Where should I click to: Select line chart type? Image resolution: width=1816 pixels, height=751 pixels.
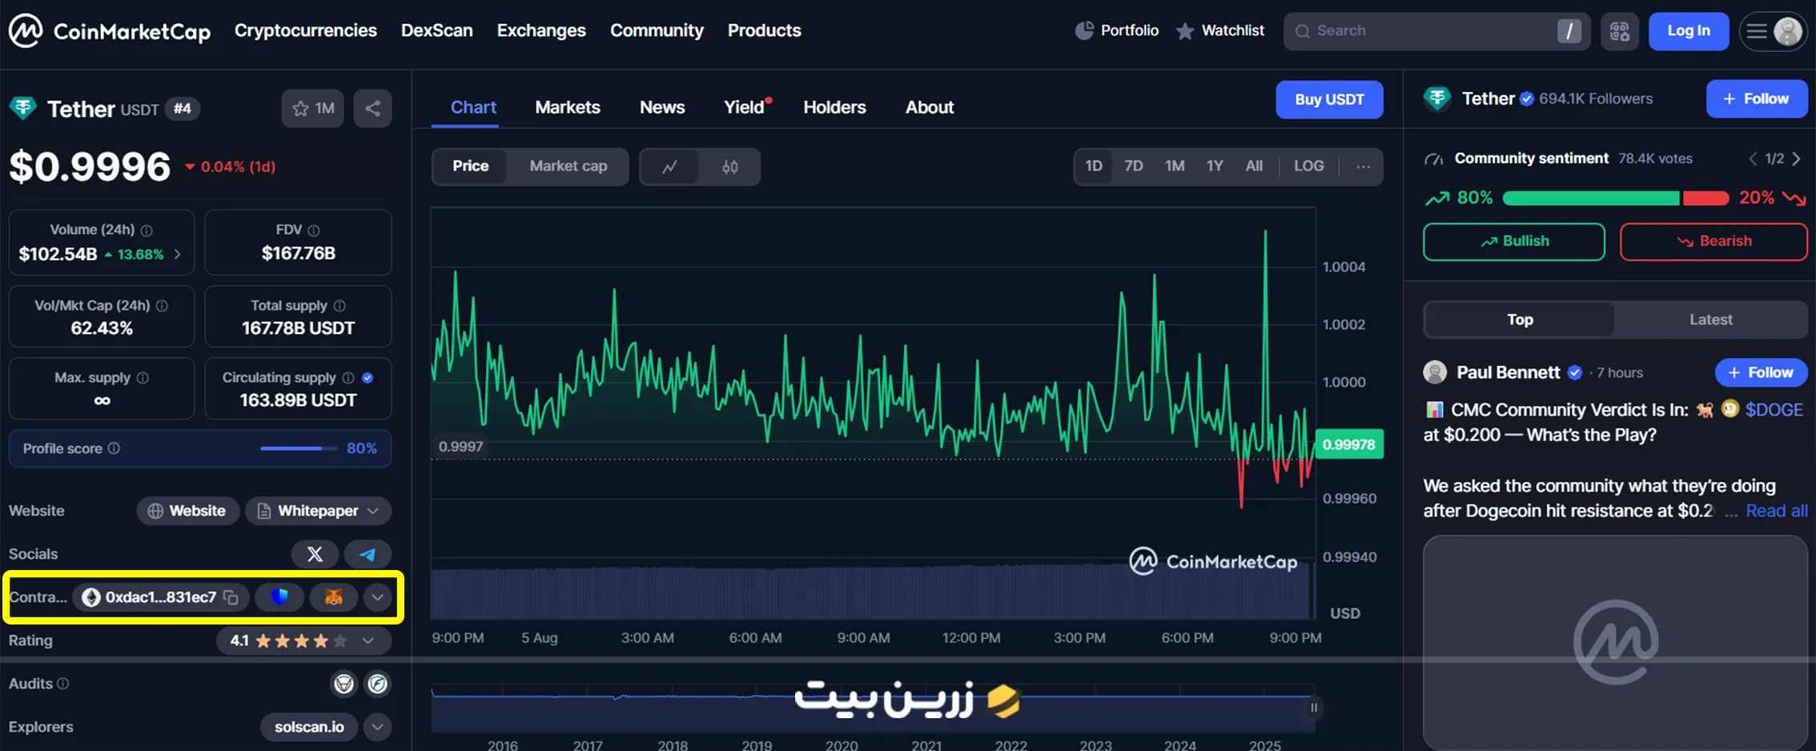[669, 167]
